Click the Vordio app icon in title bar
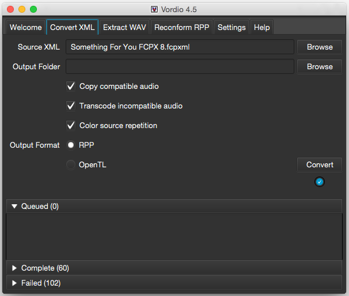Viewport: 349px width, 296px height. click(x=154, y=9)
